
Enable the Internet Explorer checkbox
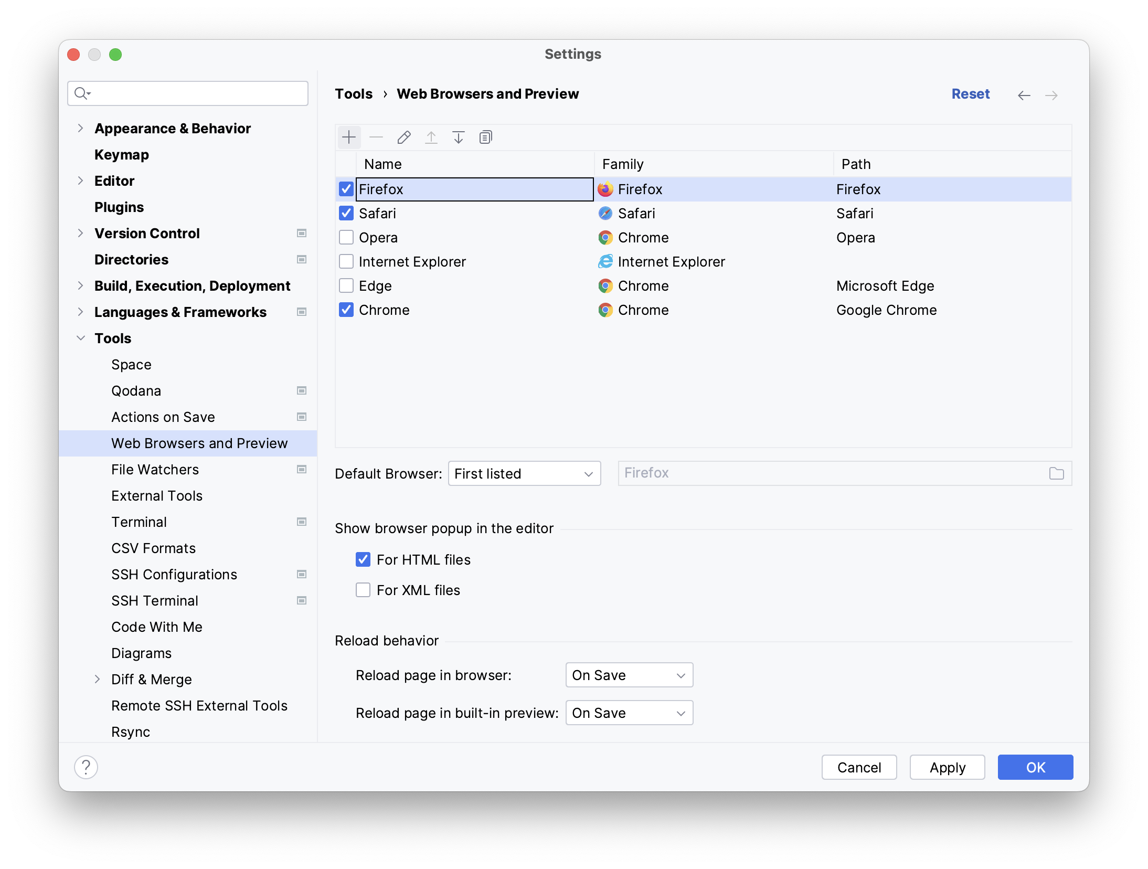point(346,261)
